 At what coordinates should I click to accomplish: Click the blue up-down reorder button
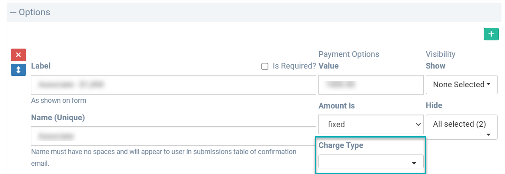pos(18,69)
